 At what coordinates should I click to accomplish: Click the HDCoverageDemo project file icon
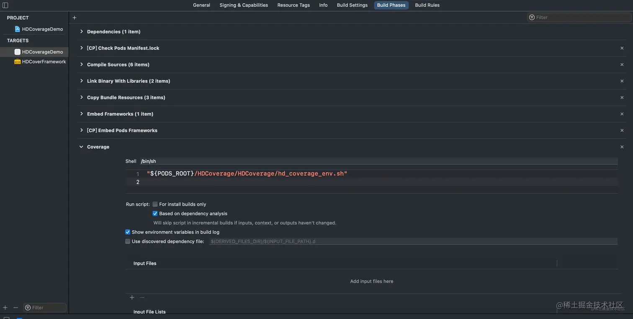(17, 29)
